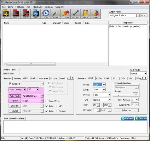Open the Video Quality mode dropdown
Screen dimensions: 150x141
[24, 90]
